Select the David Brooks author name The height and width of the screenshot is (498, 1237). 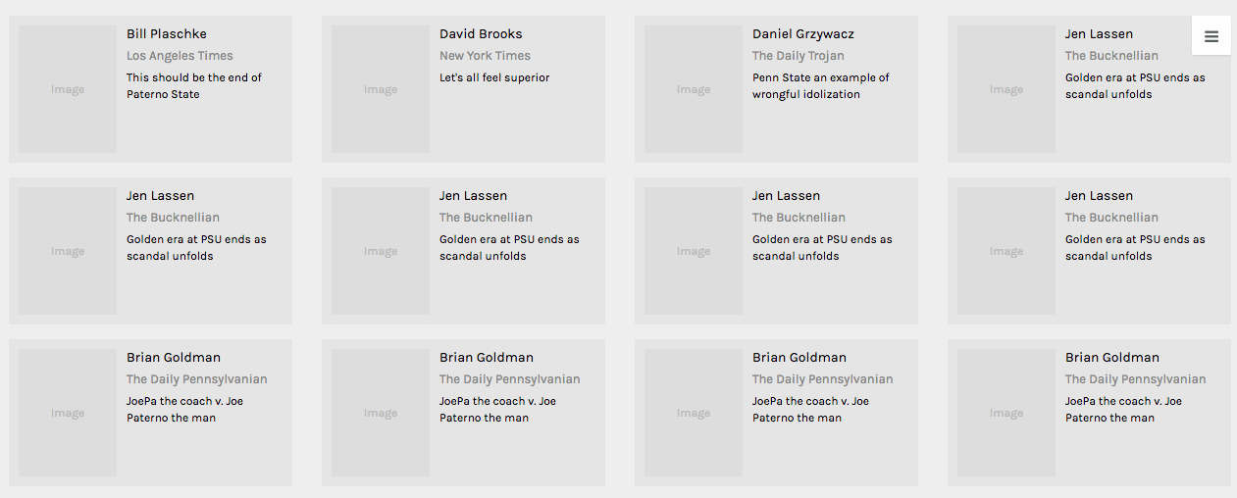coord(481,34)
